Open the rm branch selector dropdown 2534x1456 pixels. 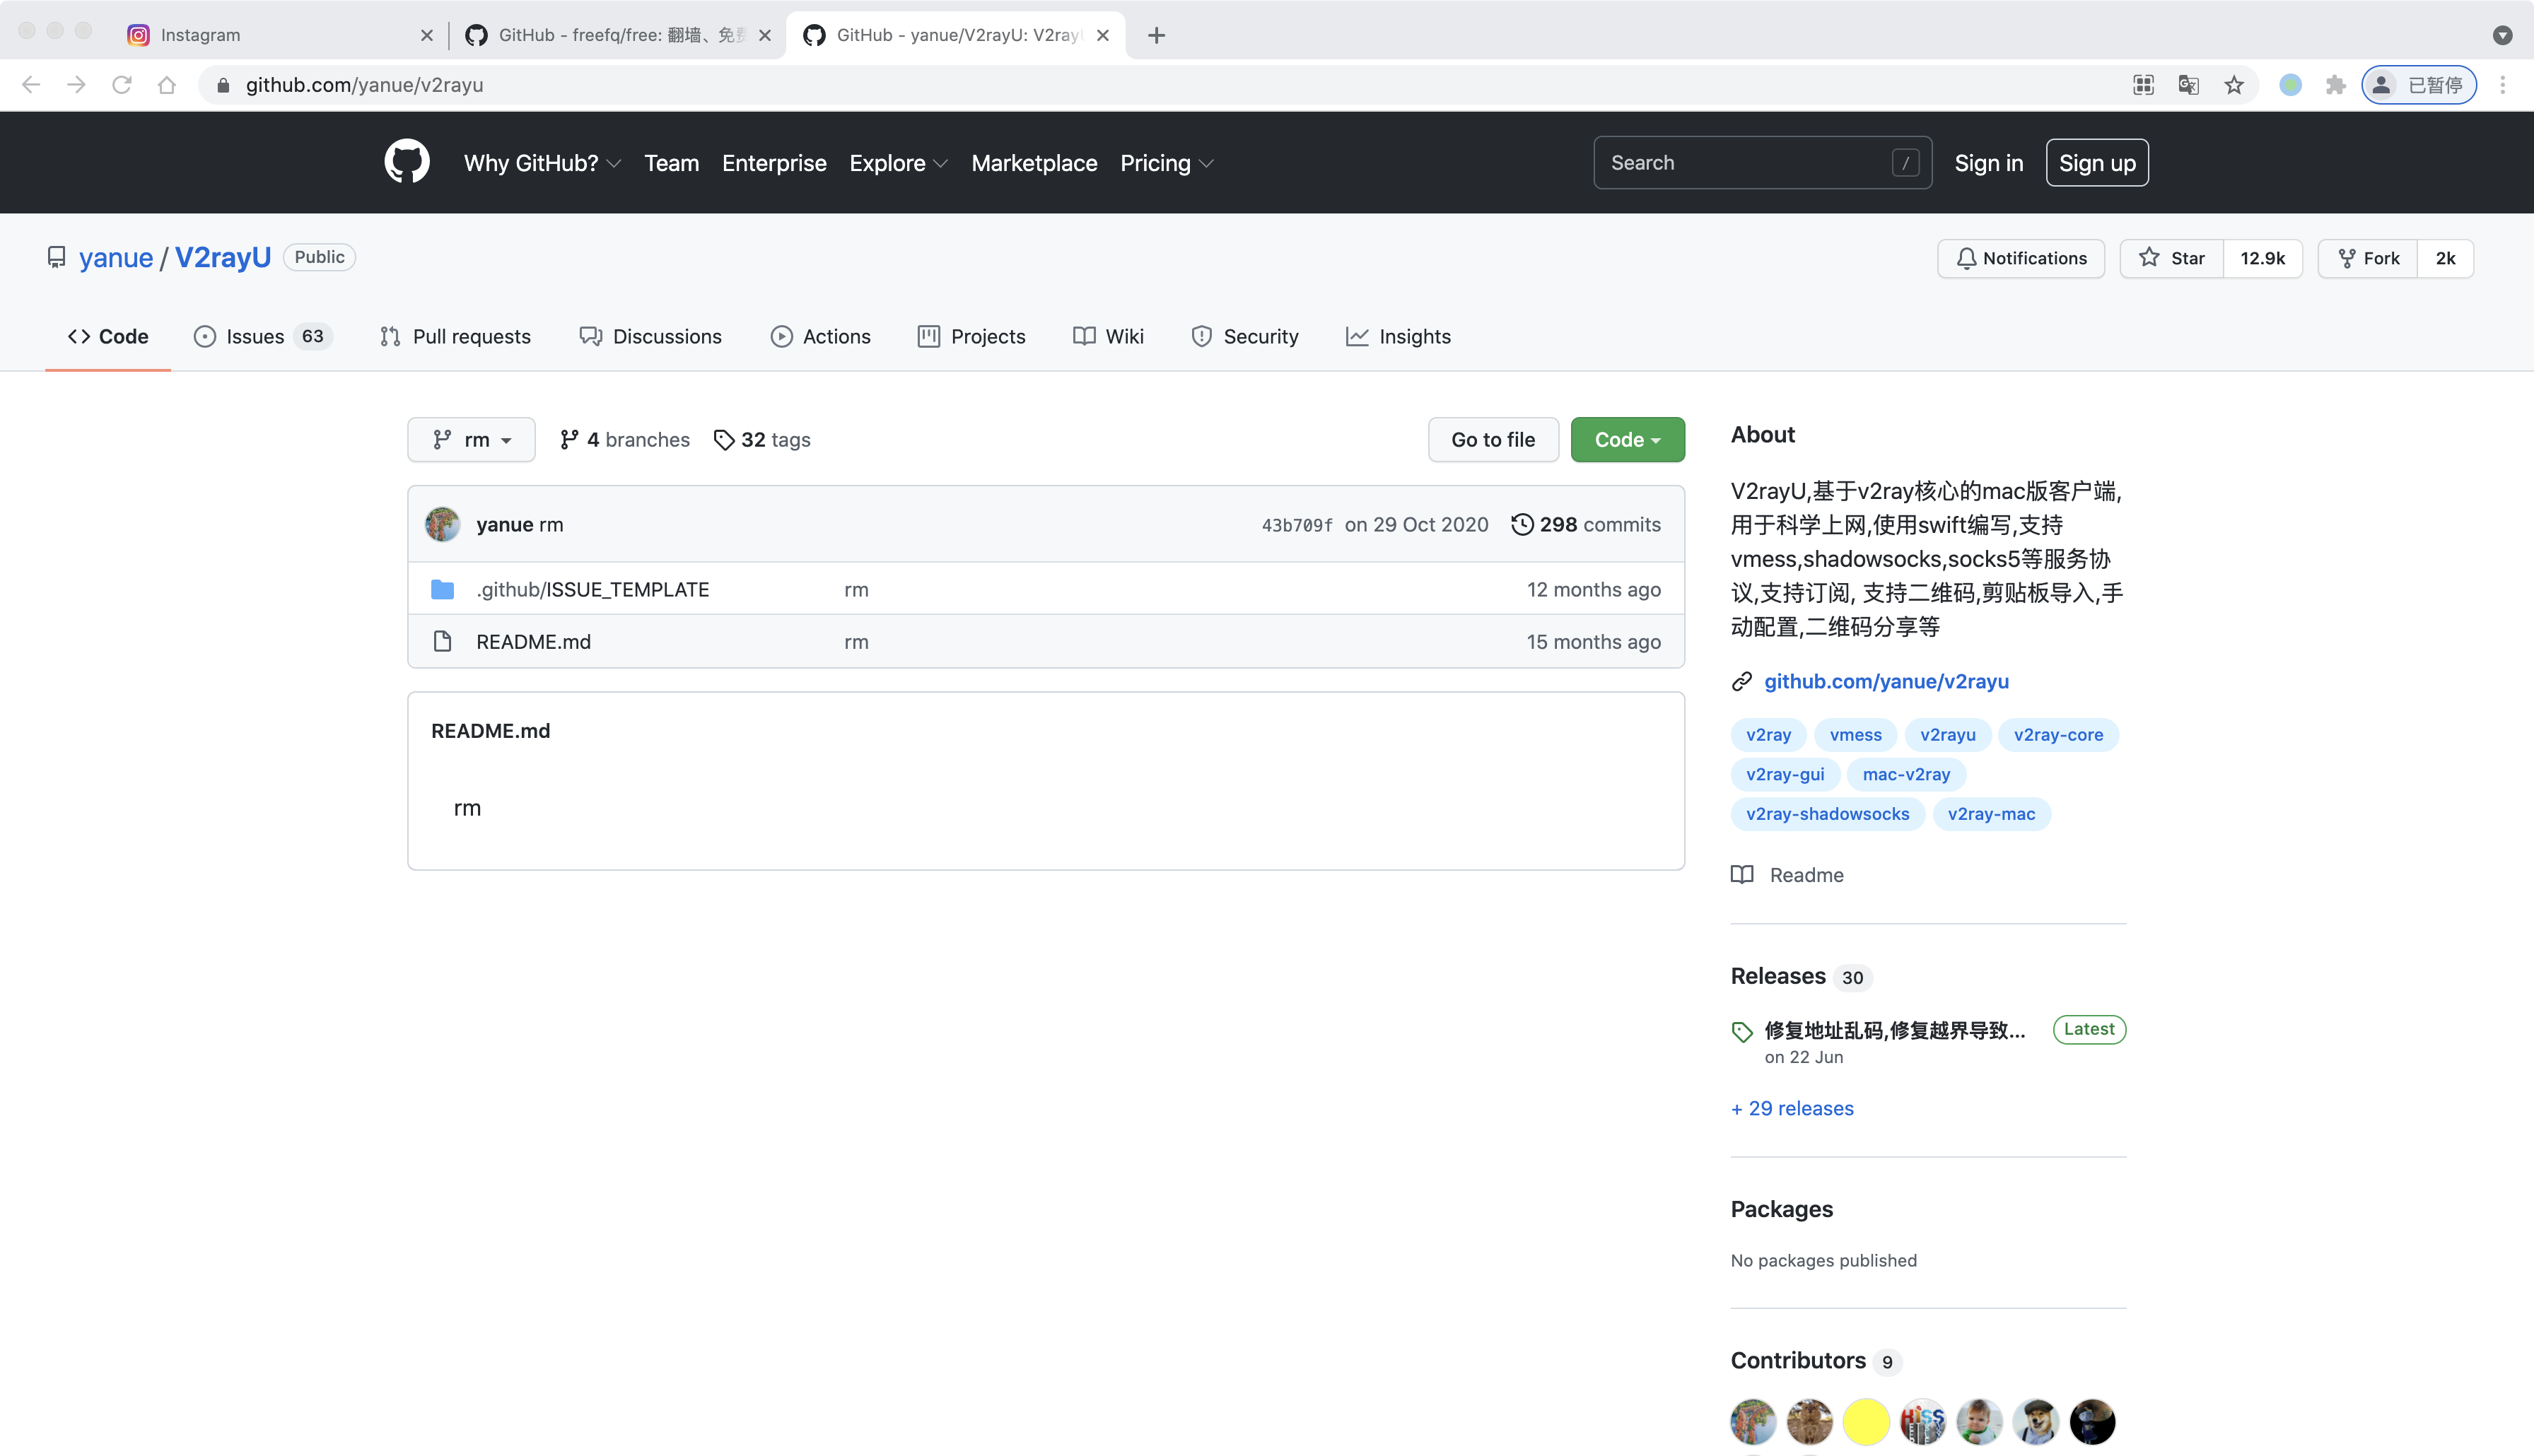click(471, 439)
